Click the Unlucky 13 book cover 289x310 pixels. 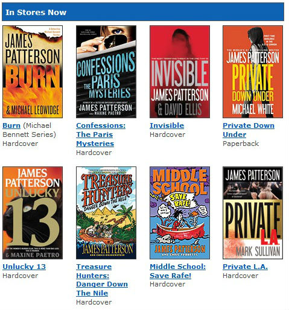click(33, 213)
